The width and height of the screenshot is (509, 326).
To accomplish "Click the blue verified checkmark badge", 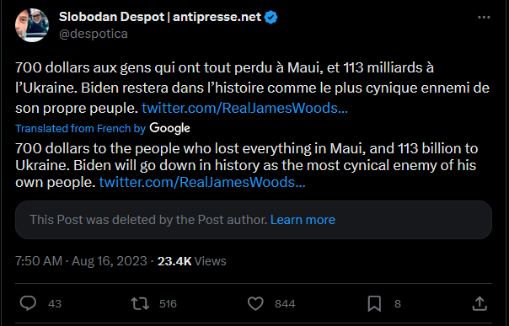I will coord(271,17).
